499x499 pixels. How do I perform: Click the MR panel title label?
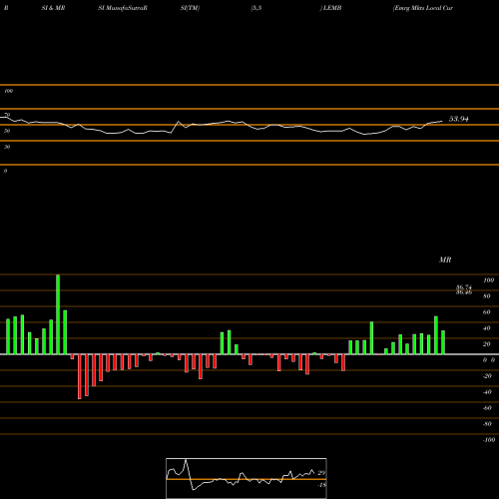tap(445, 259)
